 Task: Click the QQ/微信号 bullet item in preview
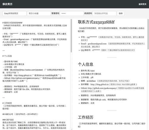(x=108, y=50)
